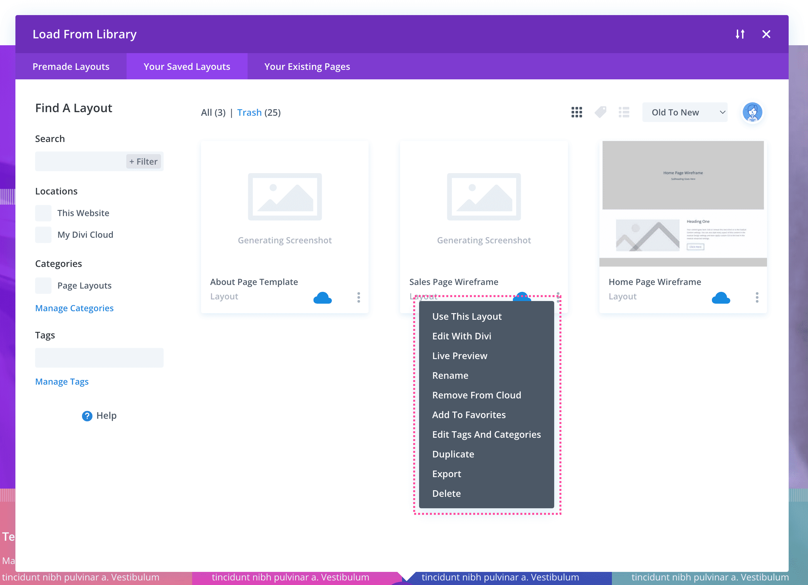The image size is (808, 585).
Task: Choose Duplicate from the context menu
Action: click(x=453, y=454)
